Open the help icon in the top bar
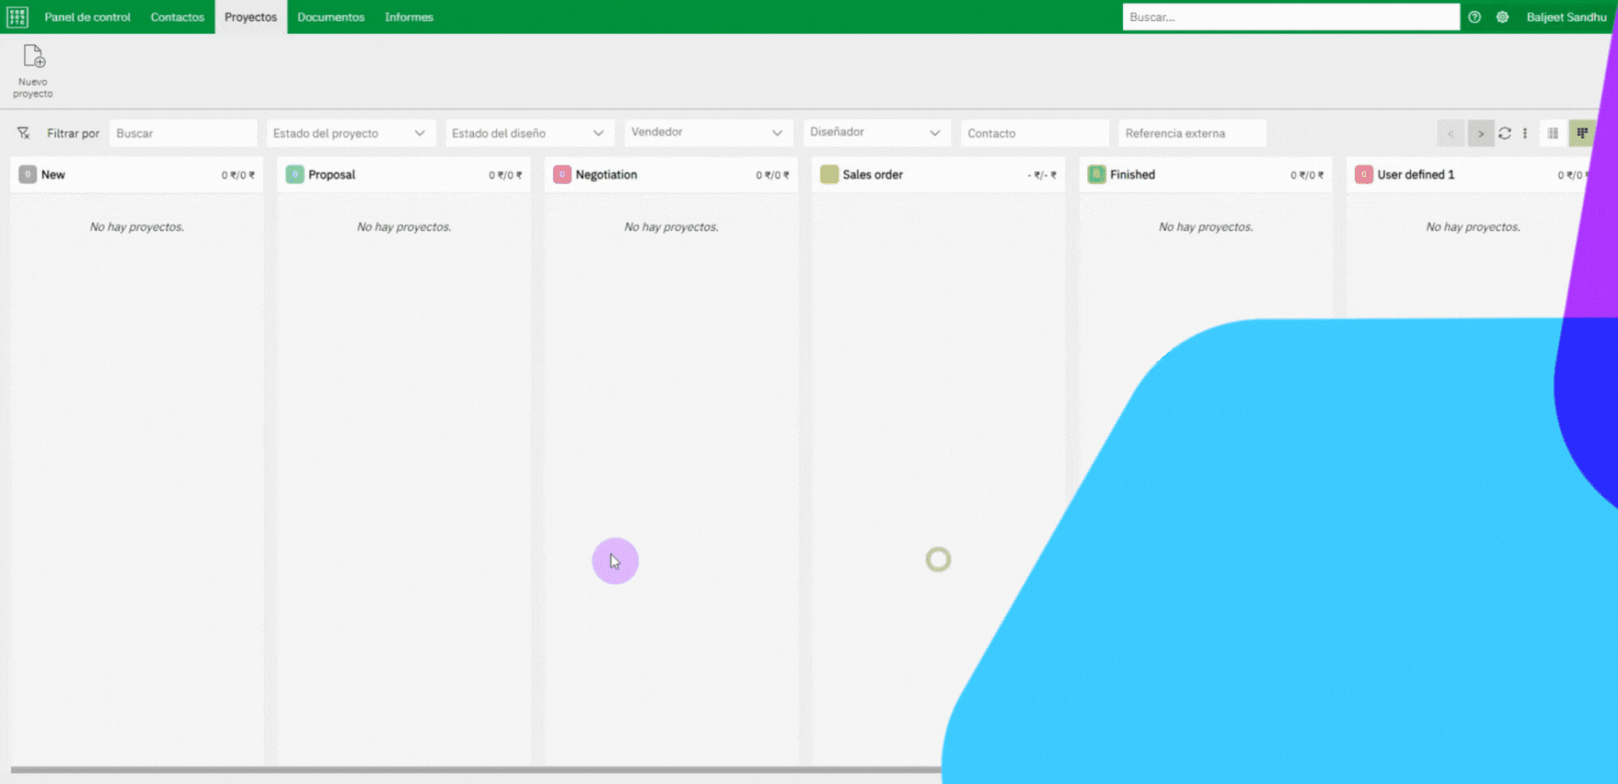 tap(1474, 17)
